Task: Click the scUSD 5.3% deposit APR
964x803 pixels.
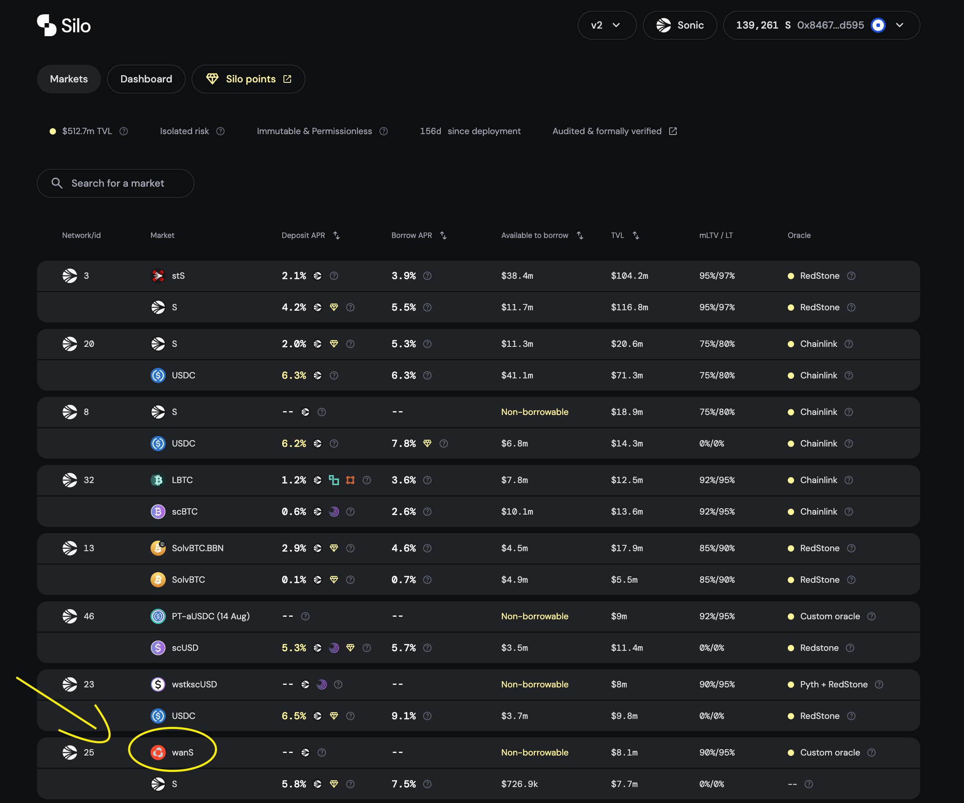Action: pos(294,648)
